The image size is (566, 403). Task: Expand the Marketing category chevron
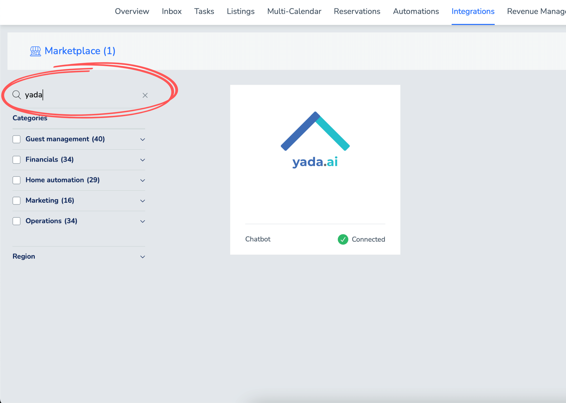tap(143, 201)
